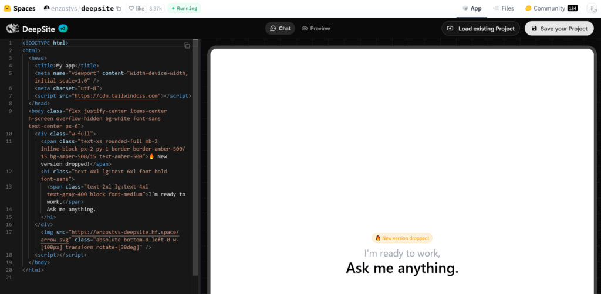The image size is (601, 294).
Task: Open the App tab
Action: click(x=472, y=8)
